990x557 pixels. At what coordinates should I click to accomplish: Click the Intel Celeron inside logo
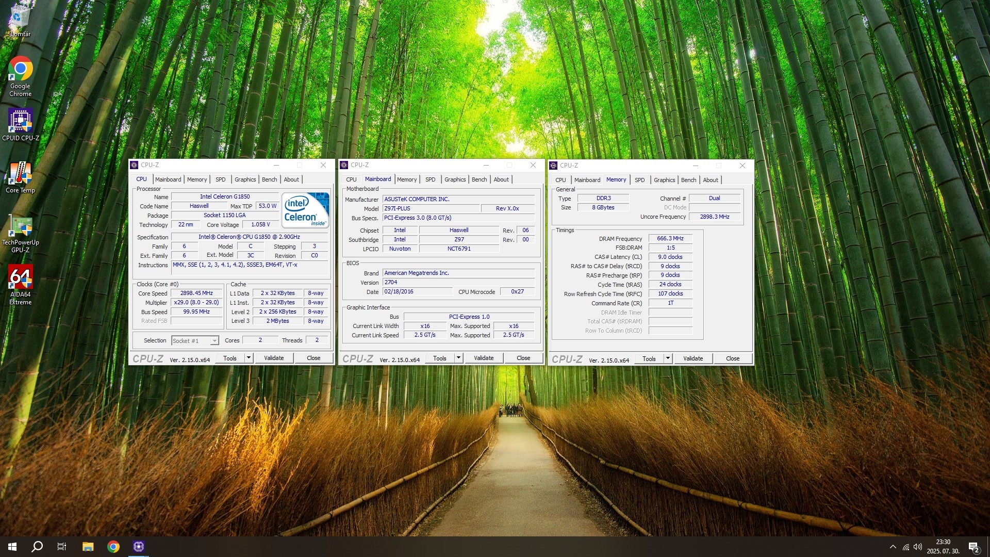click(x=305, y=210)
